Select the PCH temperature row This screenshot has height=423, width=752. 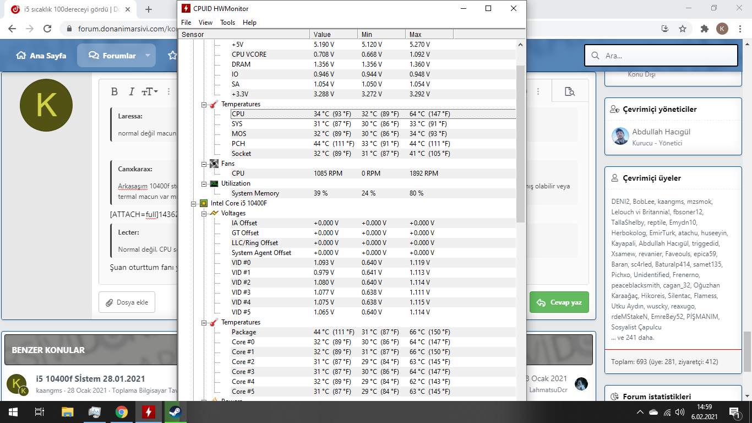coord(373,144)
